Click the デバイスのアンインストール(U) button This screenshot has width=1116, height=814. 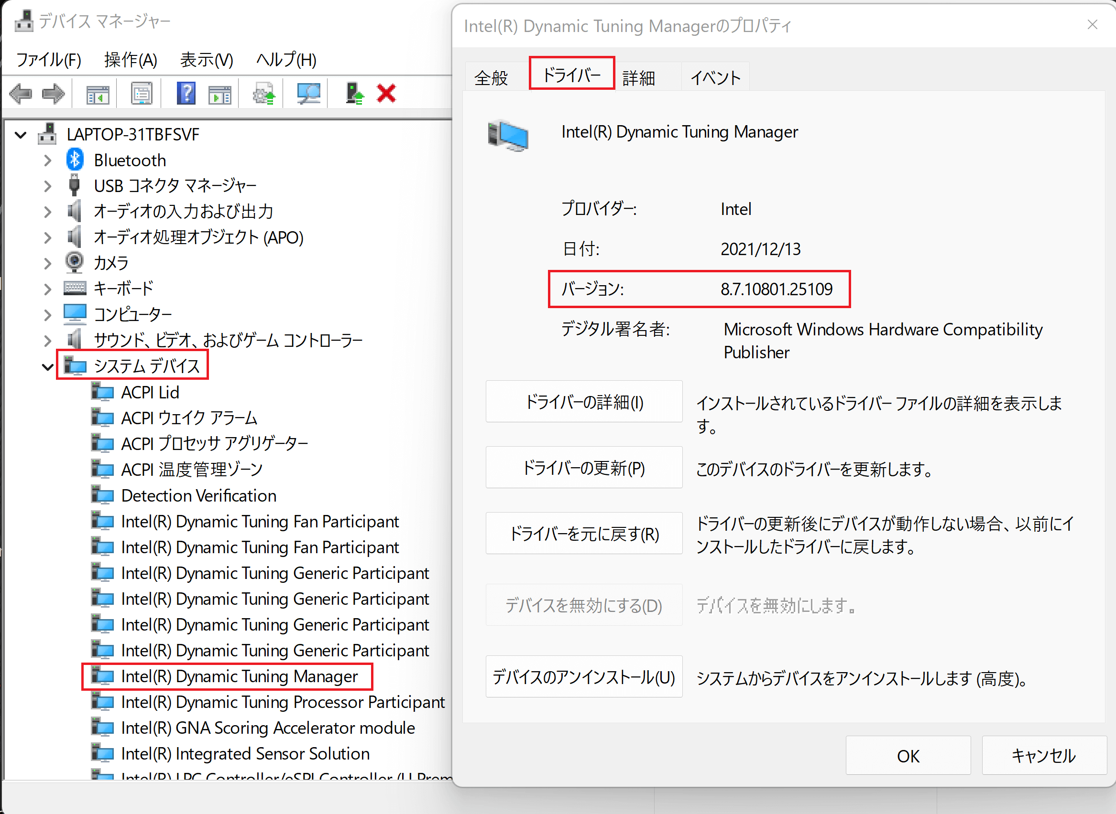584,676
